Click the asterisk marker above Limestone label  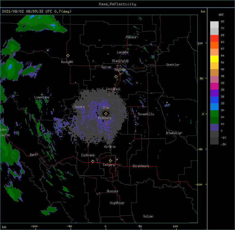(x=42, y=94)
